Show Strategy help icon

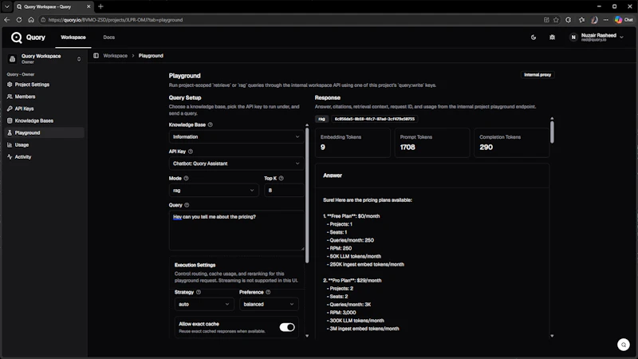tap(199, 292)
